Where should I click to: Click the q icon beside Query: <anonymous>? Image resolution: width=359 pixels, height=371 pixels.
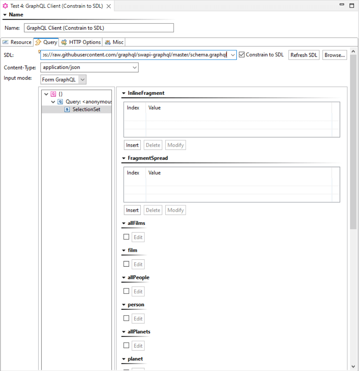[x=60, y=102]
